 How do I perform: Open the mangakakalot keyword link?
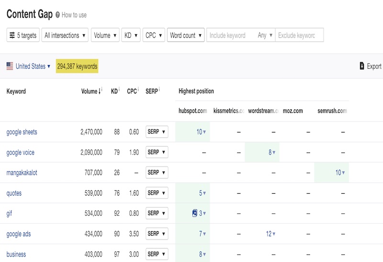click(x=22, y=173)
